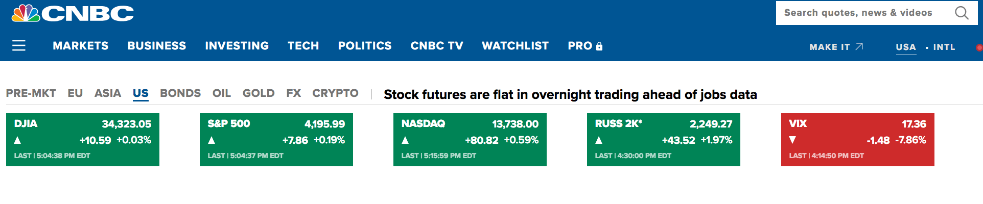Image resolution: width=983 pixels, height=204 pixels.
Task: Click the search magnifier icon
Action: [x=962, y=13]
